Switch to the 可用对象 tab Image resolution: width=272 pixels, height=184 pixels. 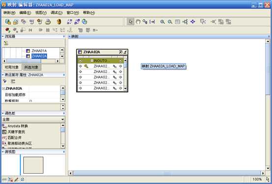pos(11,67)
